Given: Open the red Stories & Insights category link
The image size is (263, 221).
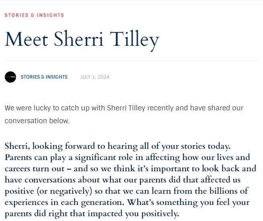Looking at the screenshot, I should pos(34,15).
